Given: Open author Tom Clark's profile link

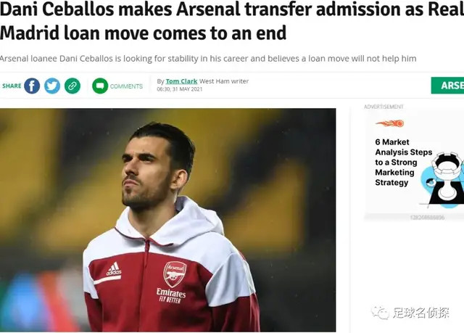Looking at the screenshot, I should click(181, 81).
